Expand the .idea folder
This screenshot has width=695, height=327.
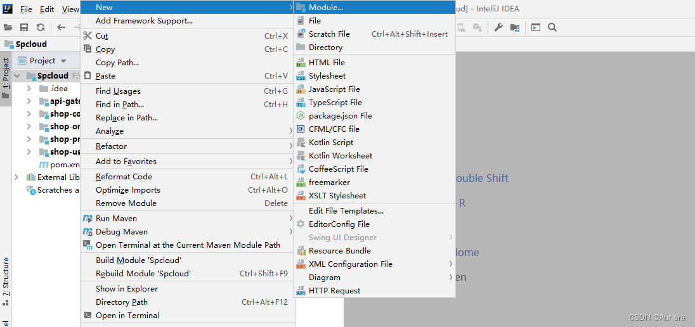click(29, 89)
